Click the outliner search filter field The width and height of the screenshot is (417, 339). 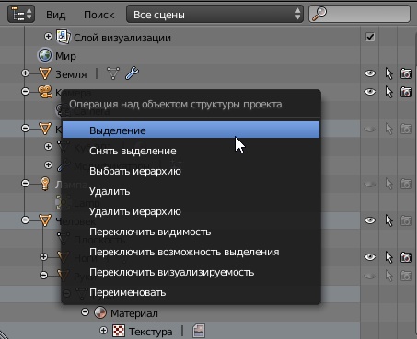[359, 14]
